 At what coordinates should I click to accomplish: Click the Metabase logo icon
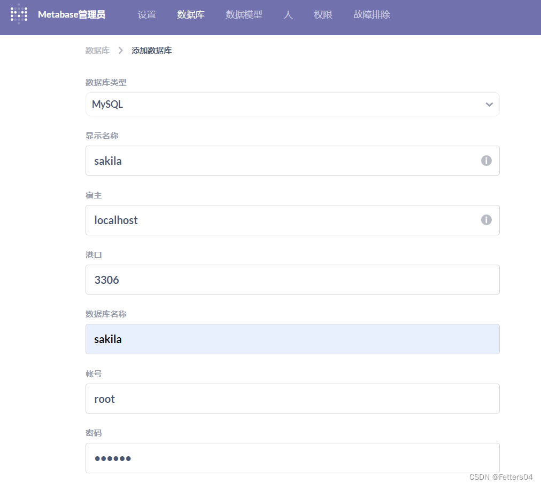click(19, 14)
